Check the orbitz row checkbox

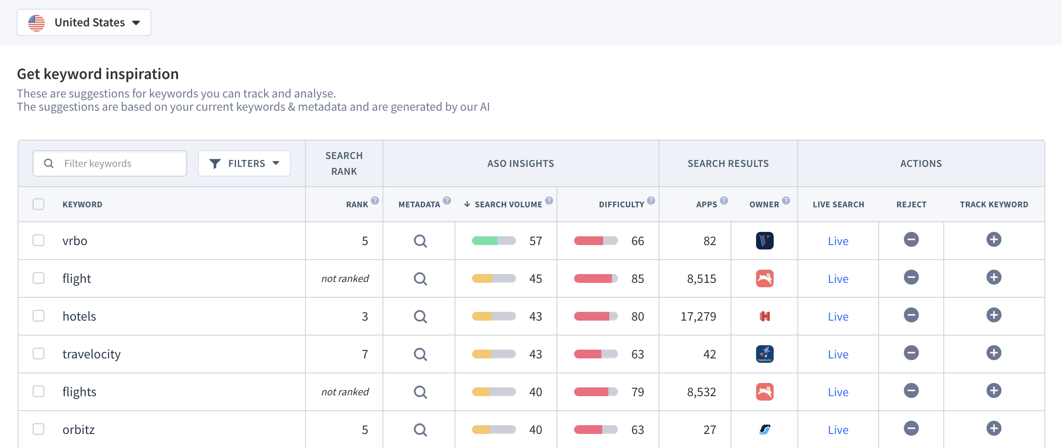(39, 429)
